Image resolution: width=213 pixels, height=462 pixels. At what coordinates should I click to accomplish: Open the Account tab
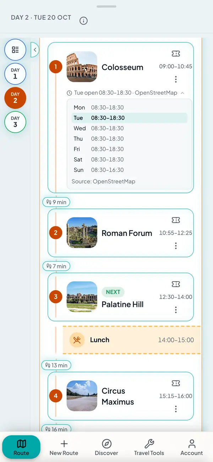click(x=192, y=447)
